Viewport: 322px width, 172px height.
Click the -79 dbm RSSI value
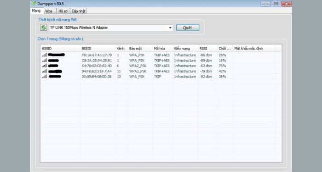click(206, 71)
